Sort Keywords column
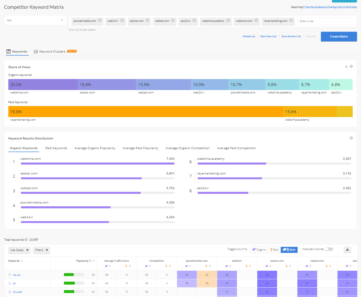This screenshot has height=297, width=361. [22, 261]
